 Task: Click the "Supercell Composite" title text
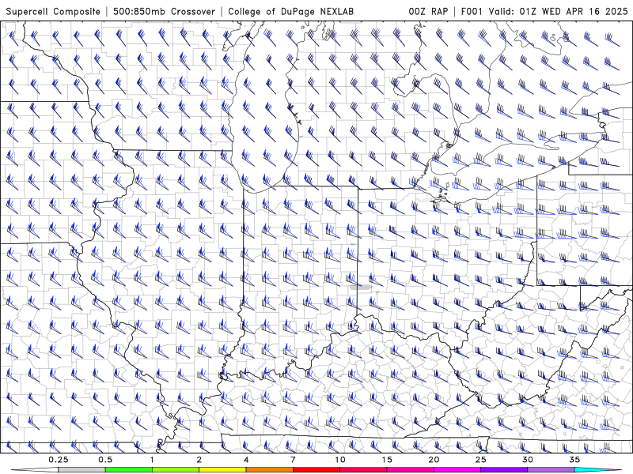tap(53, 11)
